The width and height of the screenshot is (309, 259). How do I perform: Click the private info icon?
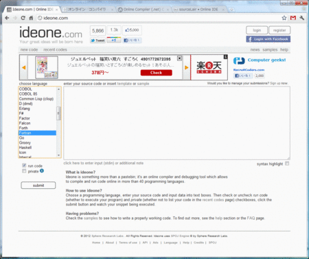[x=42, y=170]
